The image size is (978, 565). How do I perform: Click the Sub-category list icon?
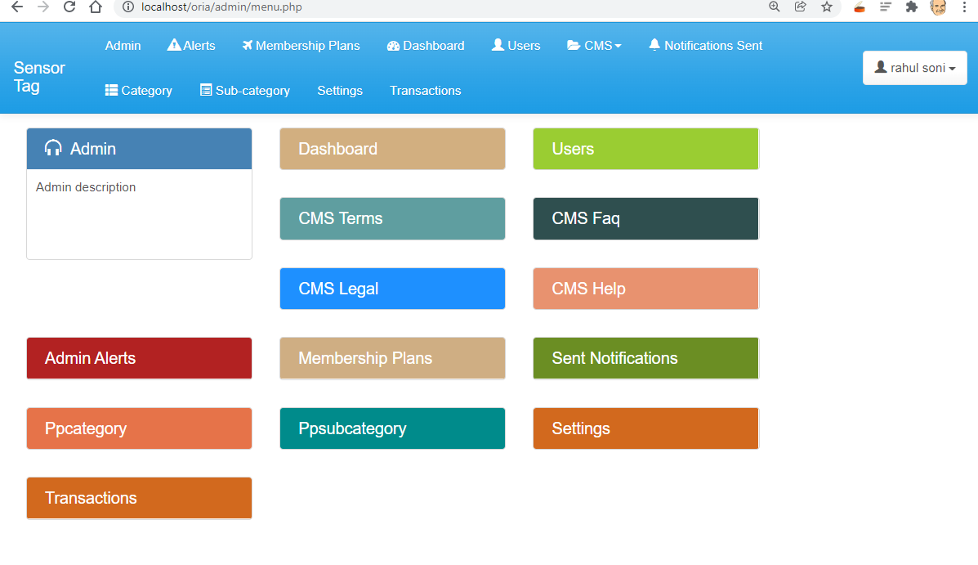[206, 90]
